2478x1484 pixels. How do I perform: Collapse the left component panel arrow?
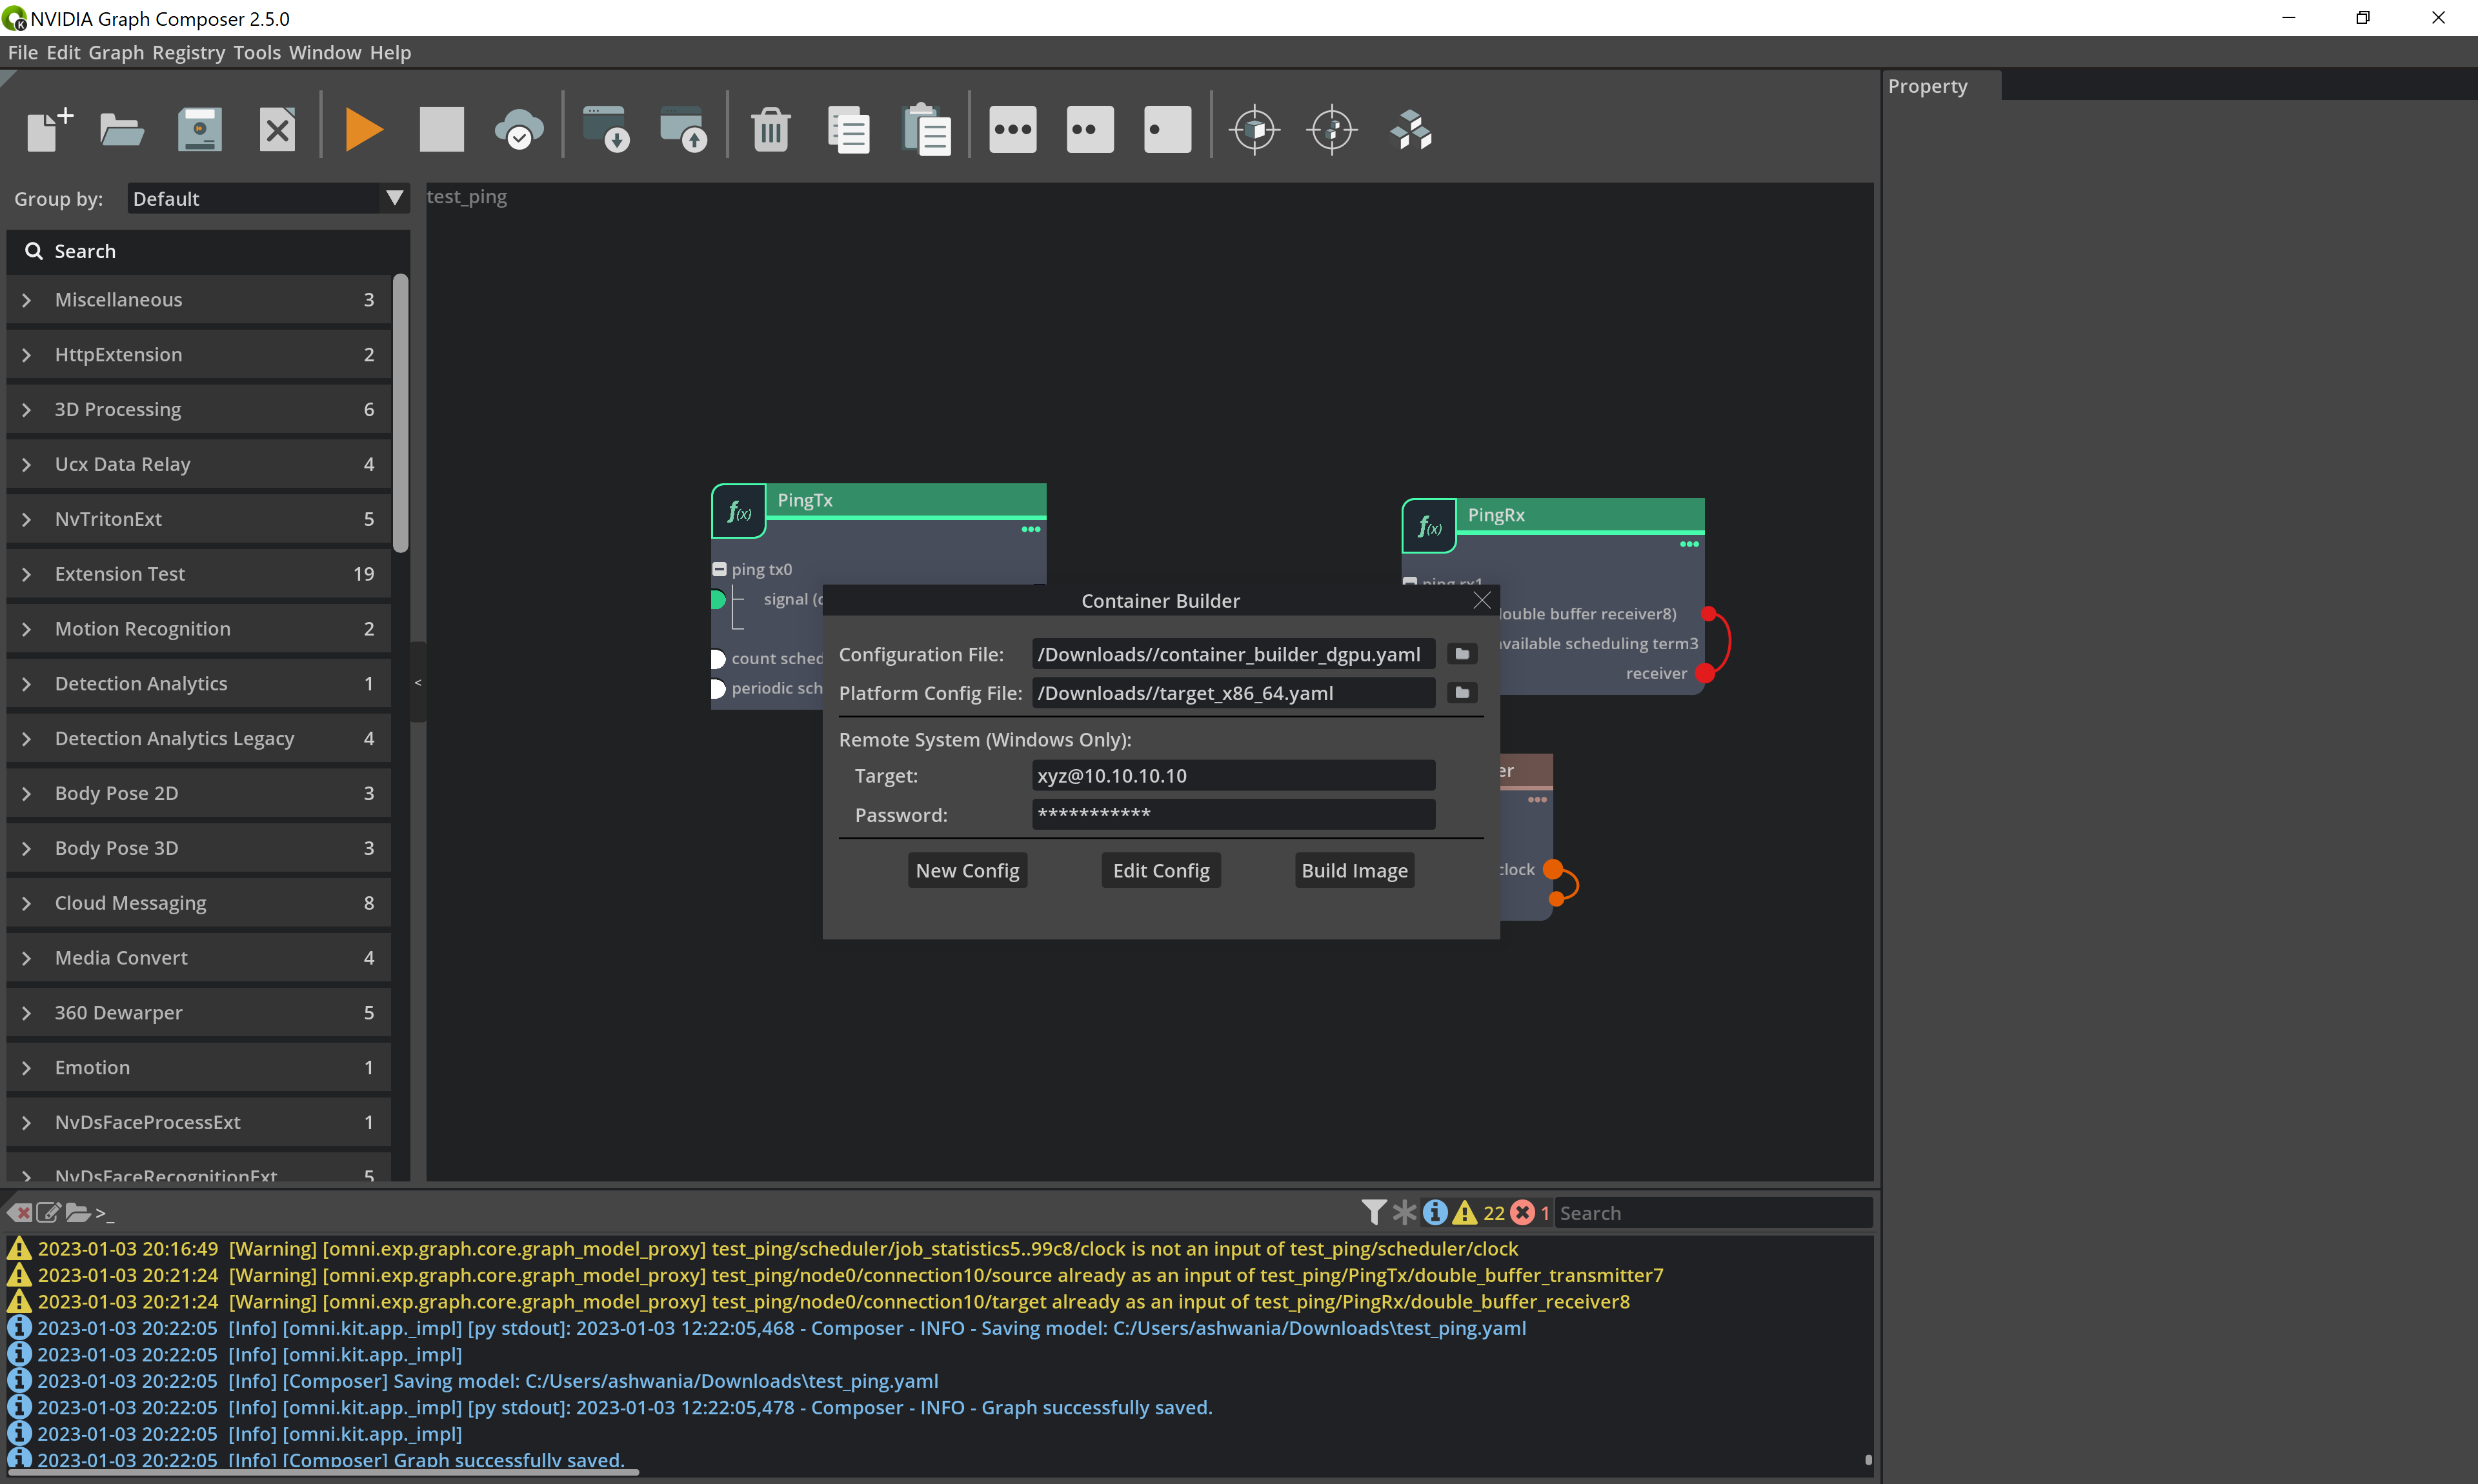418,682
